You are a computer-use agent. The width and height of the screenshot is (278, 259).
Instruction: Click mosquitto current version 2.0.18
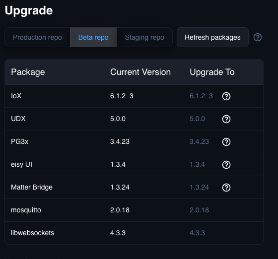click(x=120, y=210)
